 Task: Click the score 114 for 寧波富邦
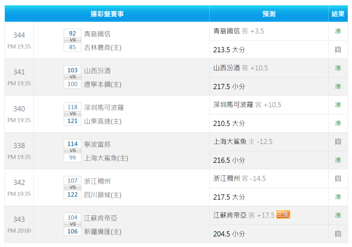click(72, 144)
